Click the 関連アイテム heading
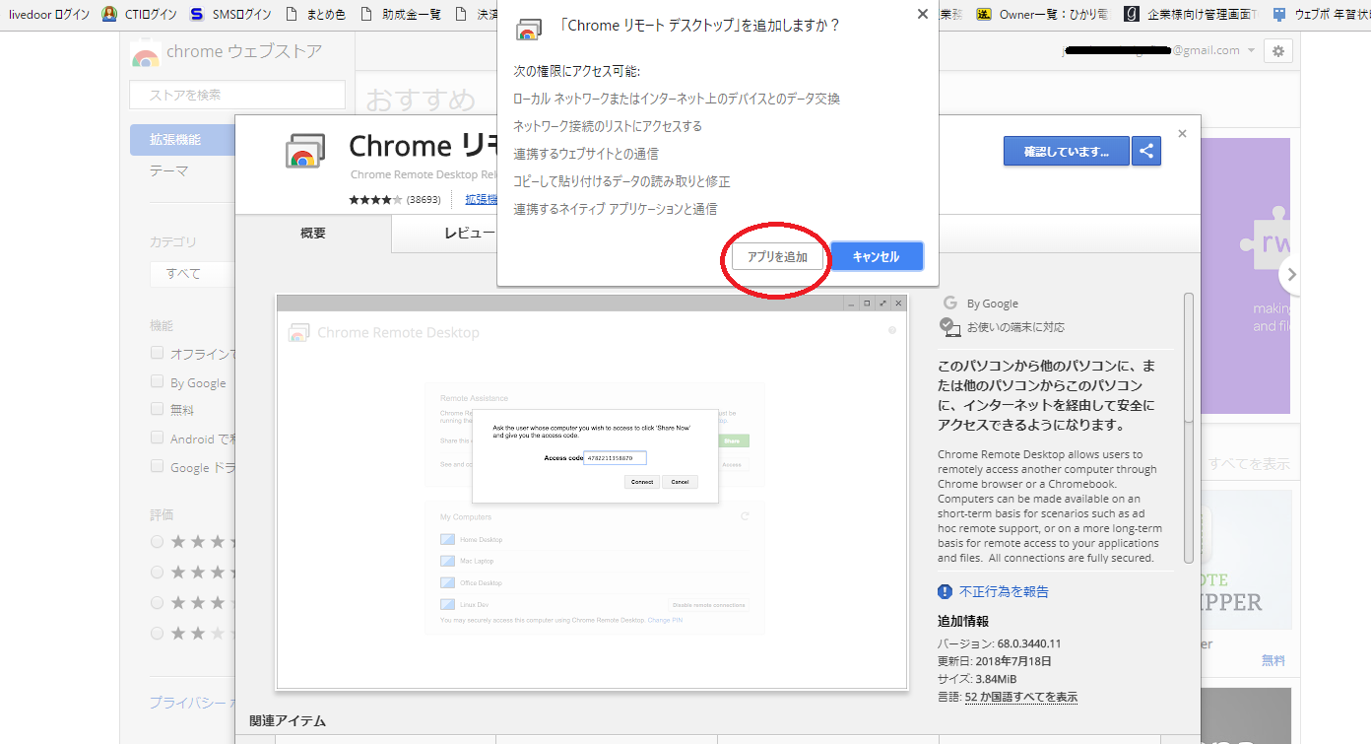The width and height of the screenshot is (1371, 744). pos(288,721)
